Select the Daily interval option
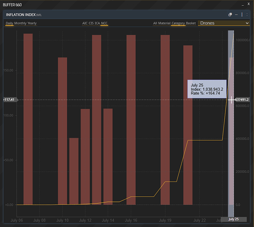 (x=10, y=23)
